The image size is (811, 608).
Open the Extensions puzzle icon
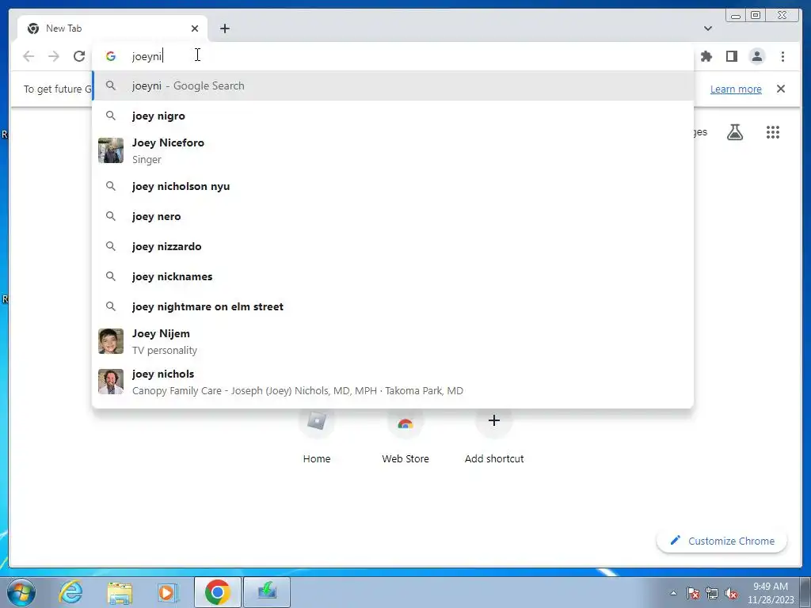pyautogui.click(x=706, y=56)
